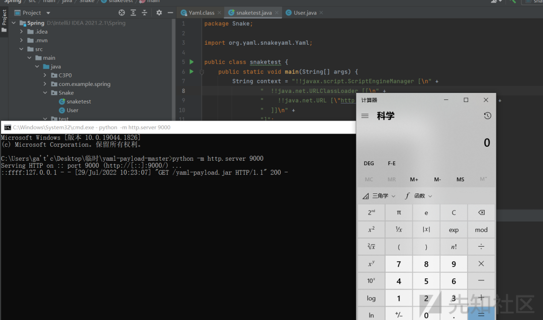Click calculator M- memory subtract button
This screenshot has width=543, height=320.
coord(437,179)
